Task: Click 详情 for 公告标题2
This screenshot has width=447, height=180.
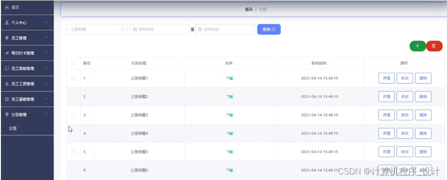Action: point(386,97)
